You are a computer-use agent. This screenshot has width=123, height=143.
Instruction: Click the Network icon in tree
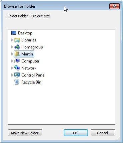pos(17,68)
